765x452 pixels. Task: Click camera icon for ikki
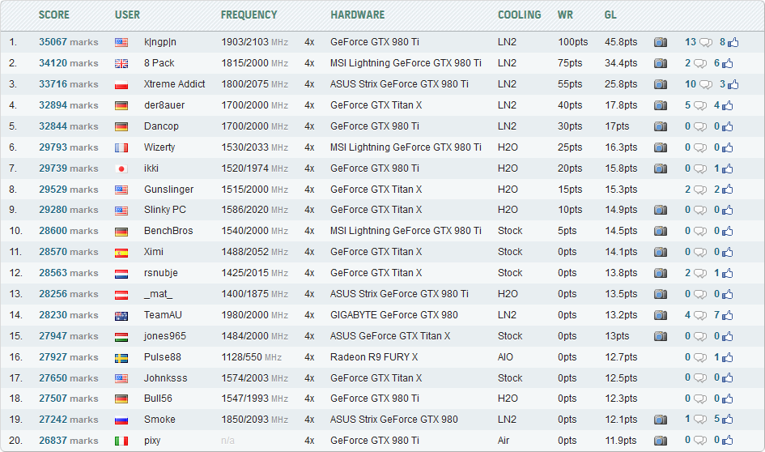pyautogui.click(x=660, y=168)
